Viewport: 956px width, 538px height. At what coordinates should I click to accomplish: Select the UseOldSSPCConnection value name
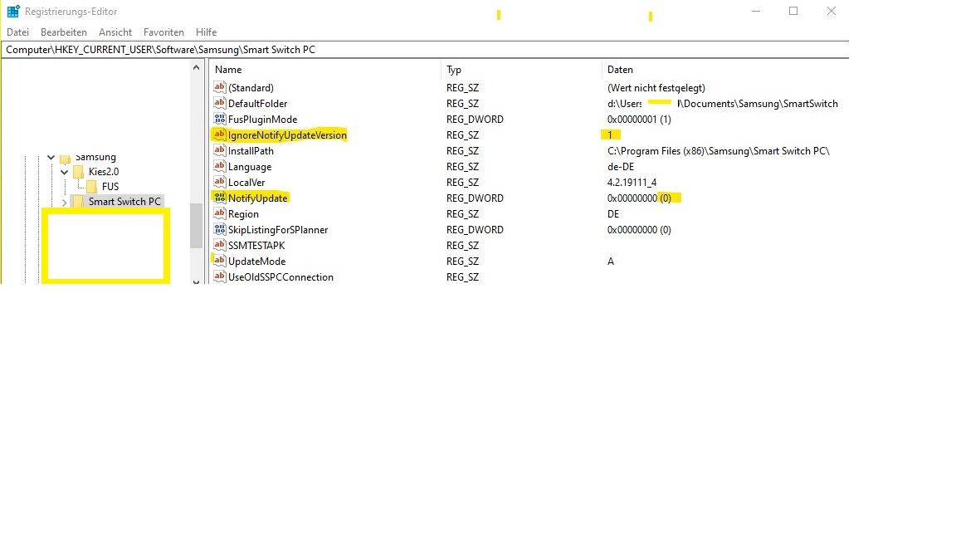(283, 276)
